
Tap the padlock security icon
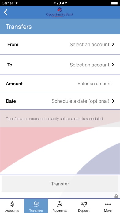pyautogui.click(x=116, y=196)
